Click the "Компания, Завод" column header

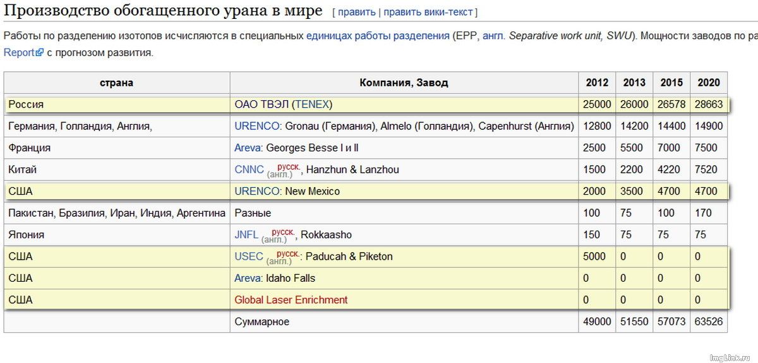point(404,83)
